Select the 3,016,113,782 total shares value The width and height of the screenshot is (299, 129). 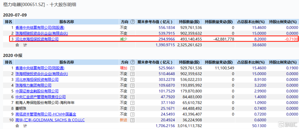(189, 126)
